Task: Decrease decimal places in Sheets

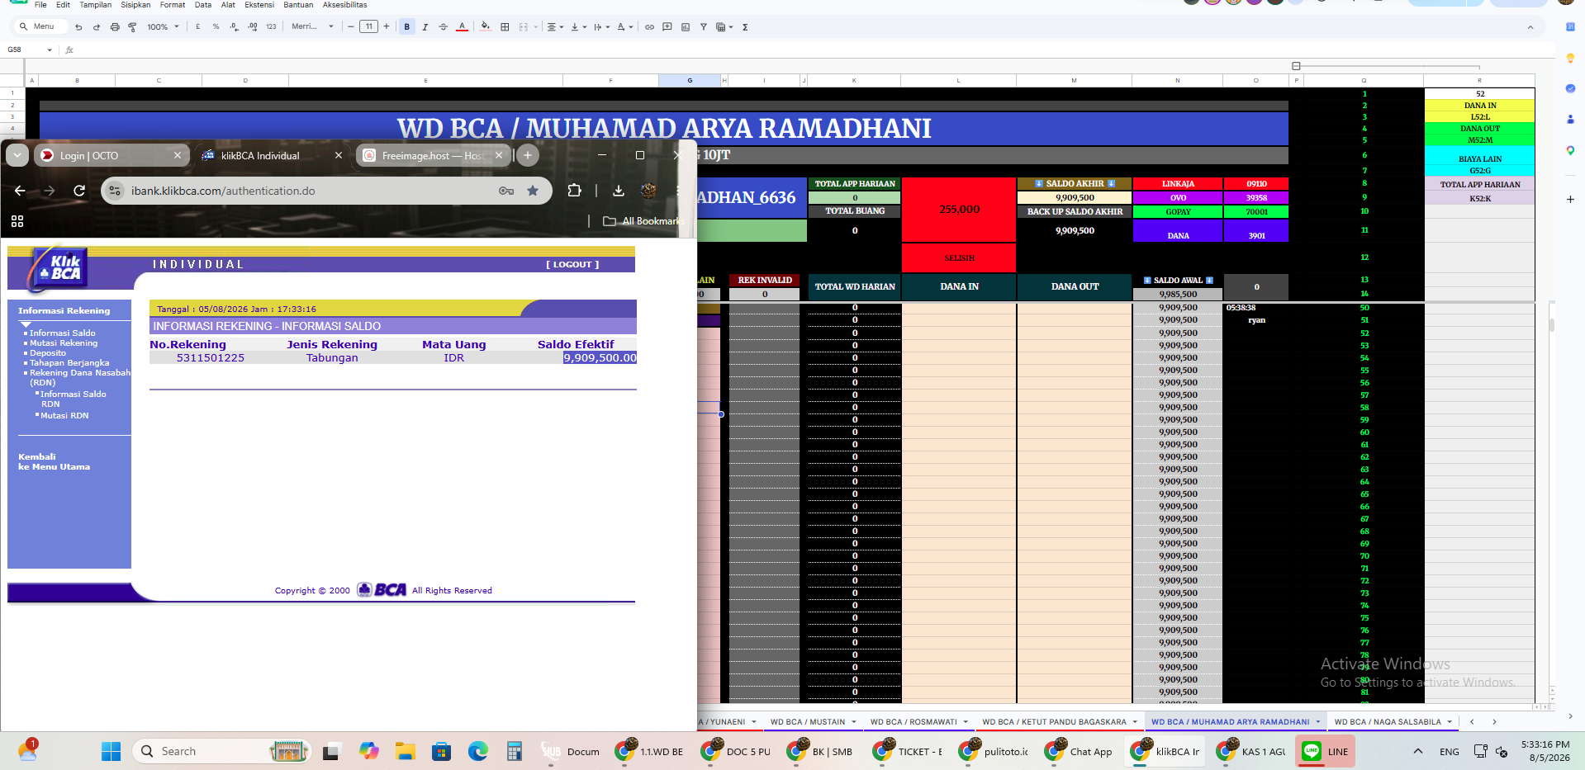Action: point(234,27)
